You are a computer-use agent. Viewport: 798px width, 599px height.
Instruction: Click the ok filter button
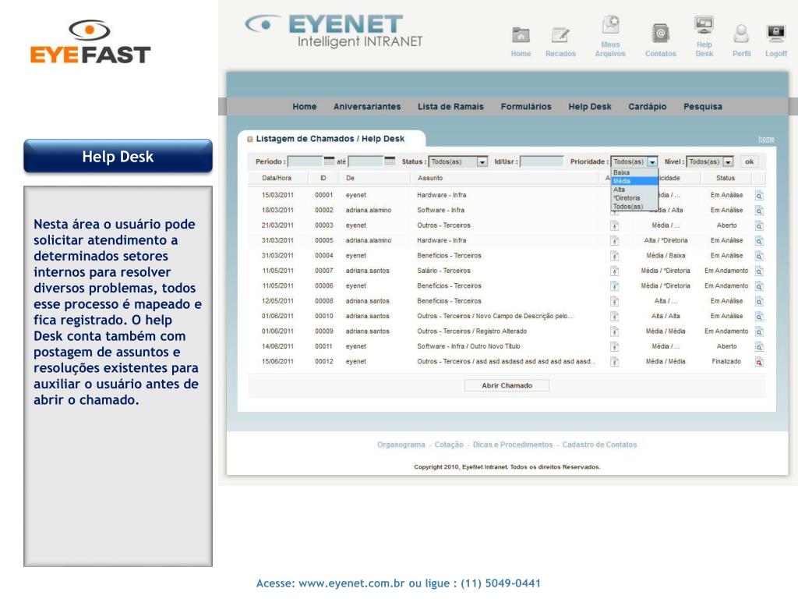pos(749,161)
